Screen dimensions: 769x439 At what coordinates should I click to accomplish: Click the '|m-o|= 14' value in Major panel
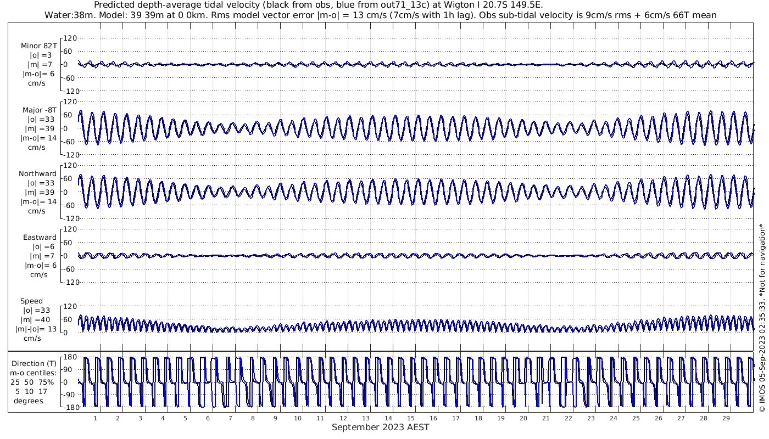pos(37,138)
